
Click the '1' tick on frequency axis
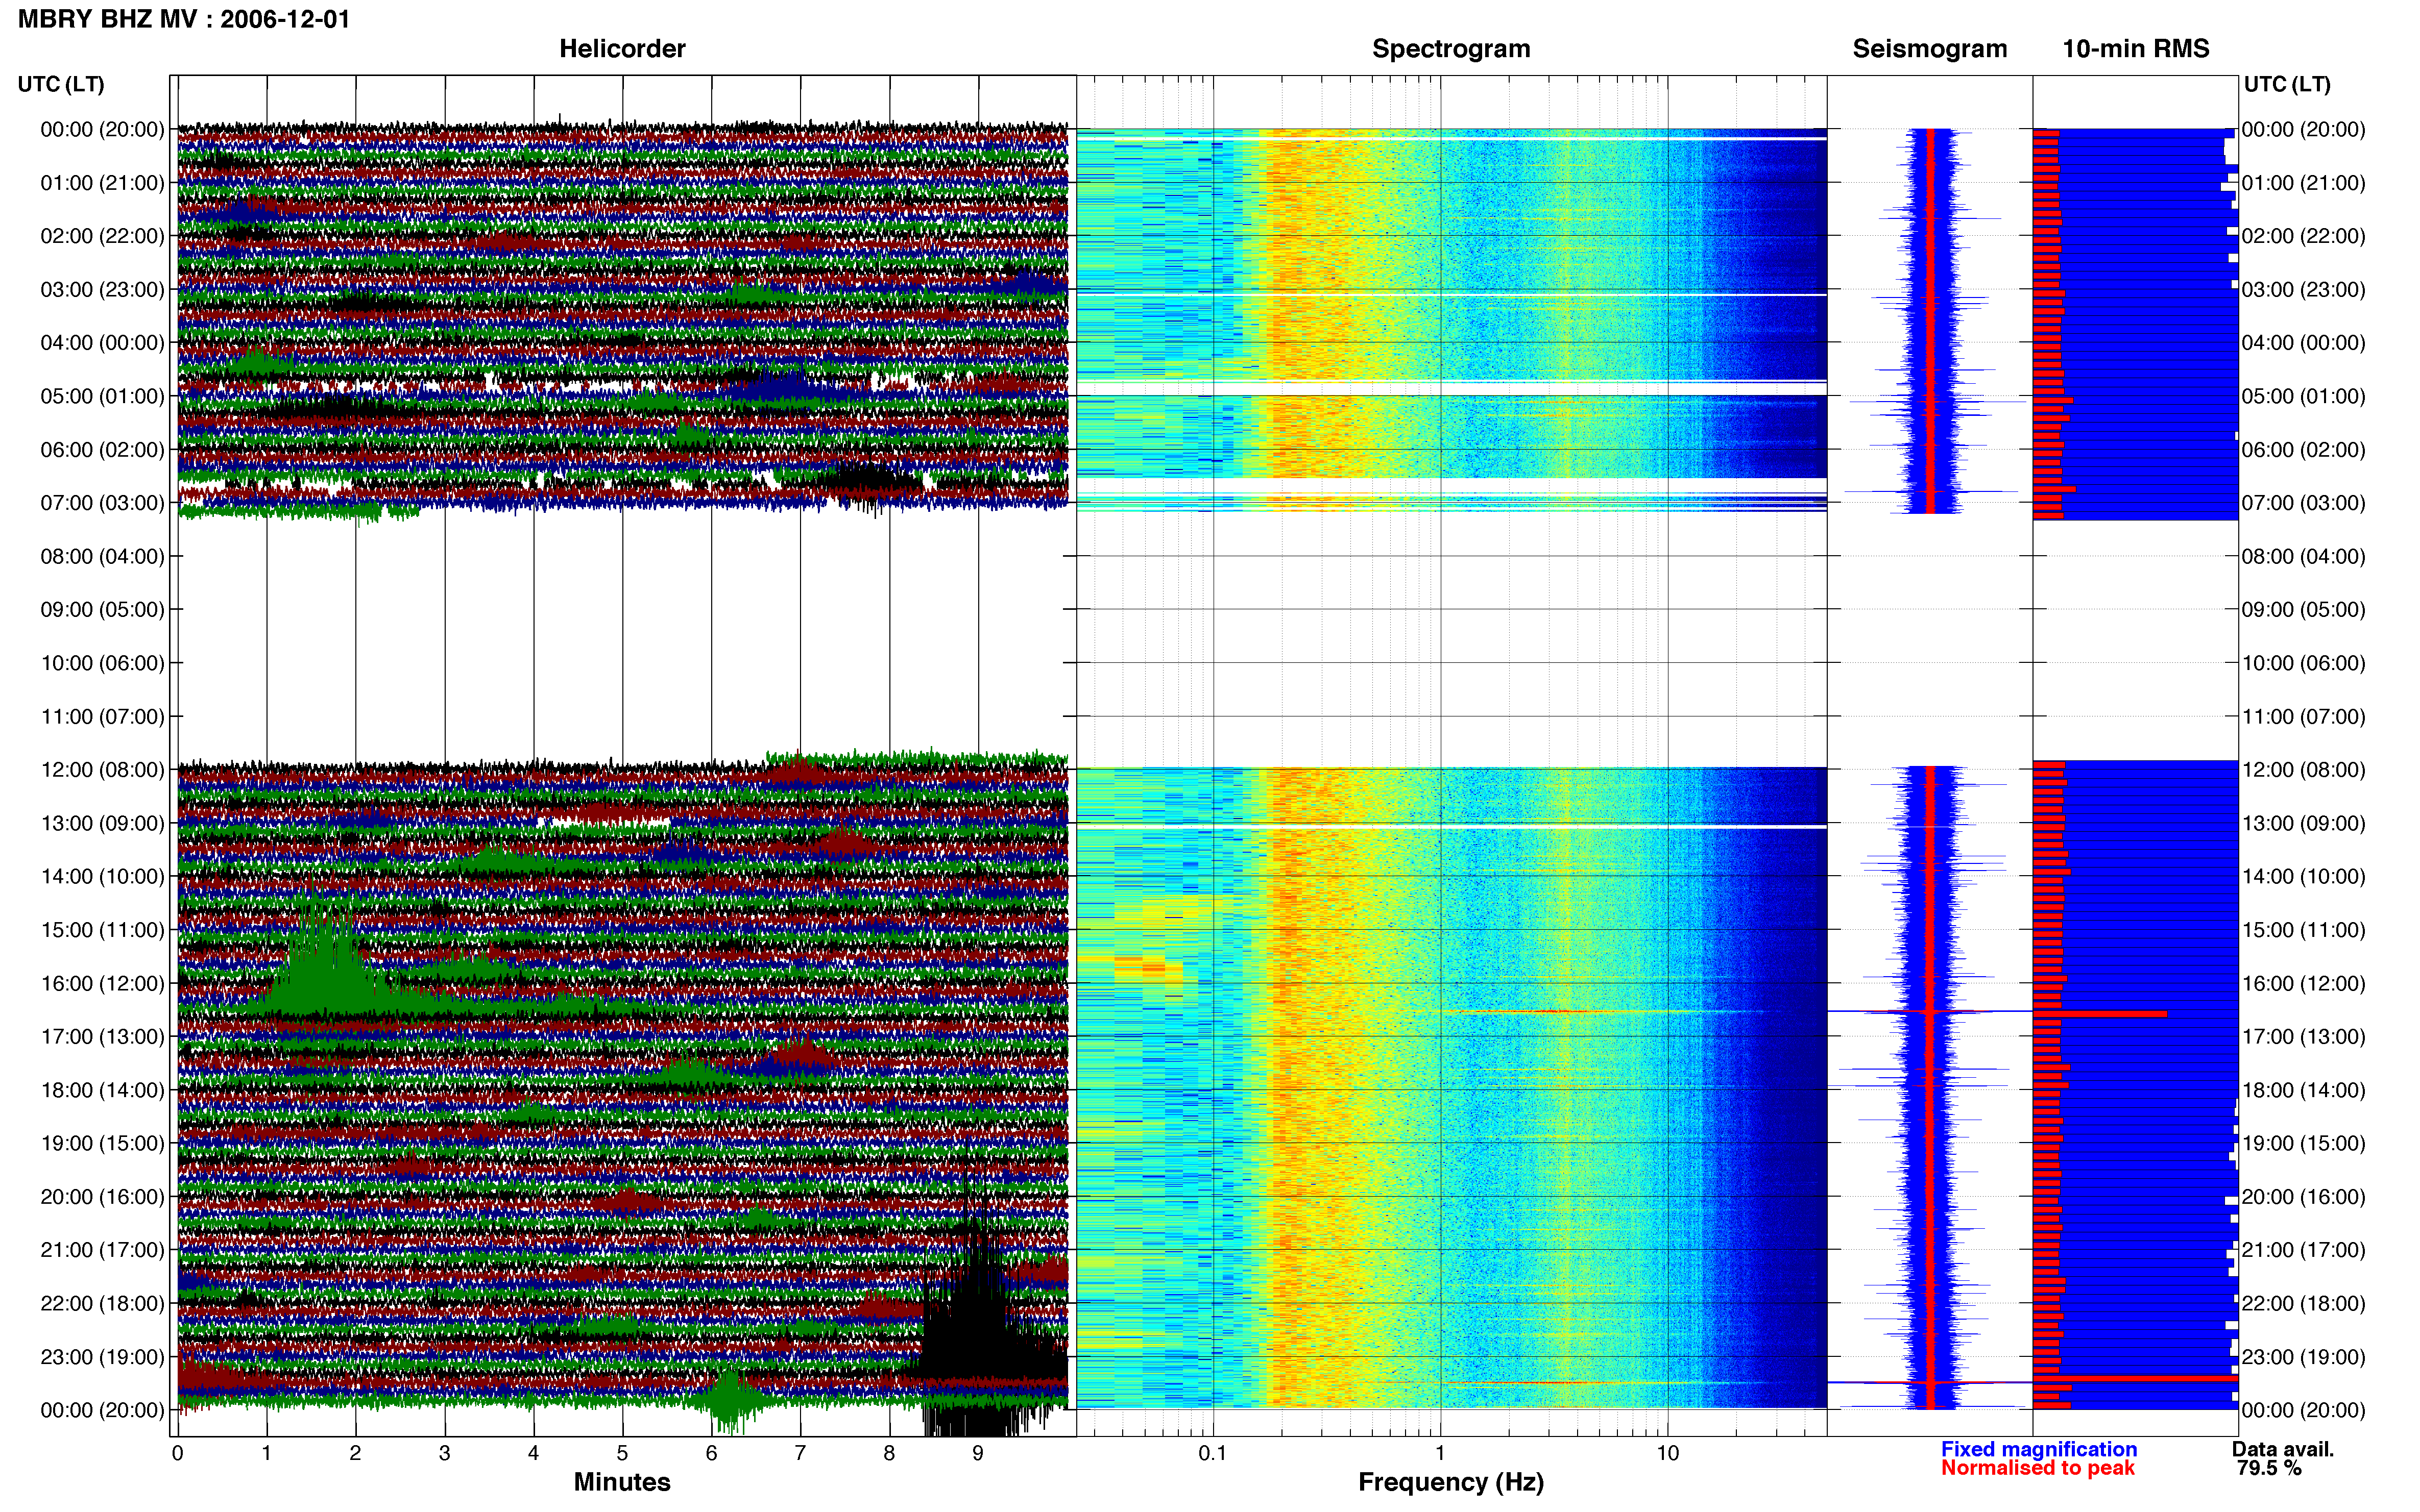1440,1453
